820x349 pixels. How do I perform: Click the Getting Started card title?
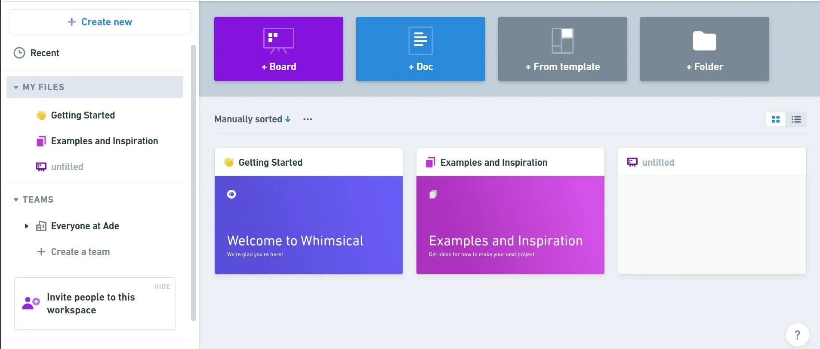click(x=271, y=162)
